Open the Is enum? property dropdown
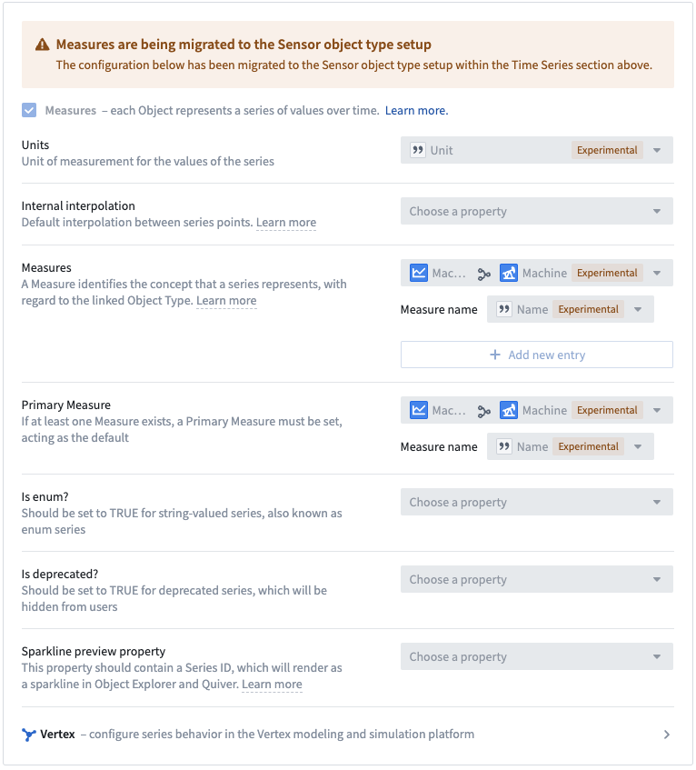The width and height of the screenshot is (696, 770). click(536, 502)
